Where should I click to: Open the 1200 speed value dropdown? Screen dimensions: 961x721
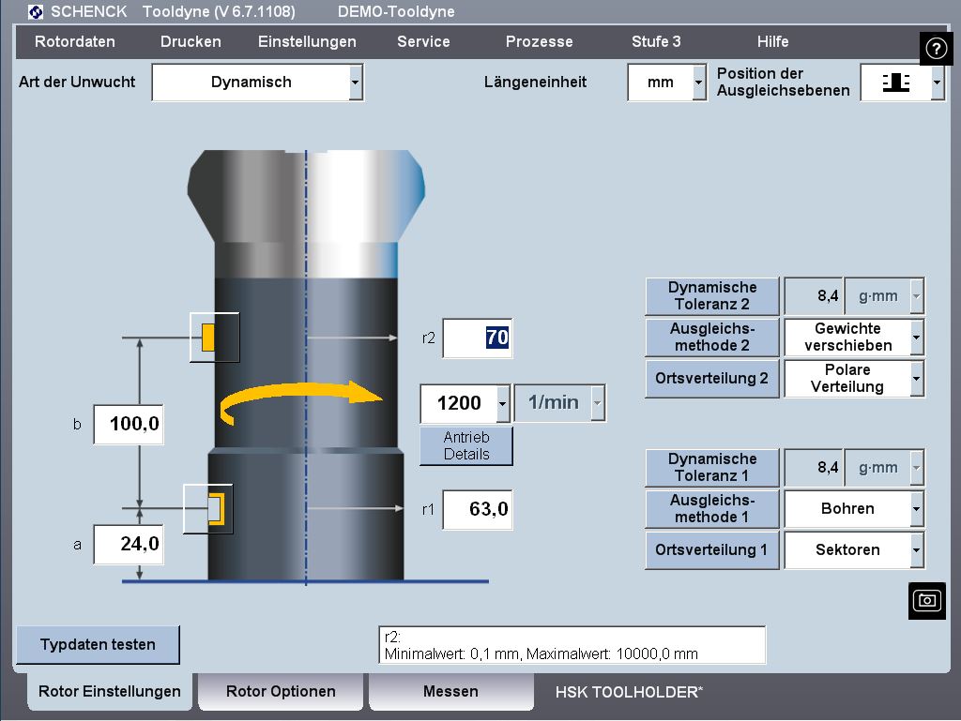[503, 403]
